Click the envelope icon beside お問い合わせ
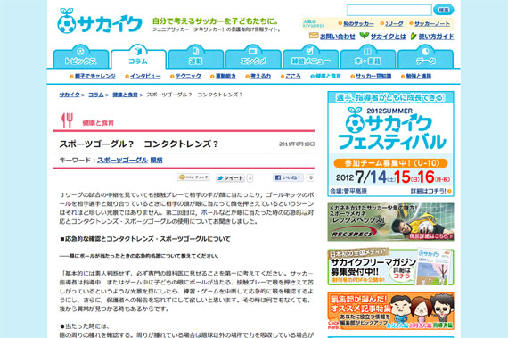 click(314, 36)
